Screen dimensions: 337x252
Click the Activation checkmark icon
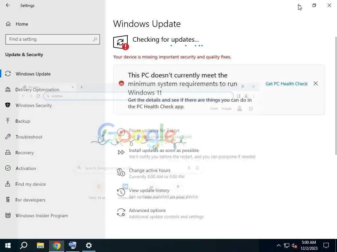tap(8, 168)
